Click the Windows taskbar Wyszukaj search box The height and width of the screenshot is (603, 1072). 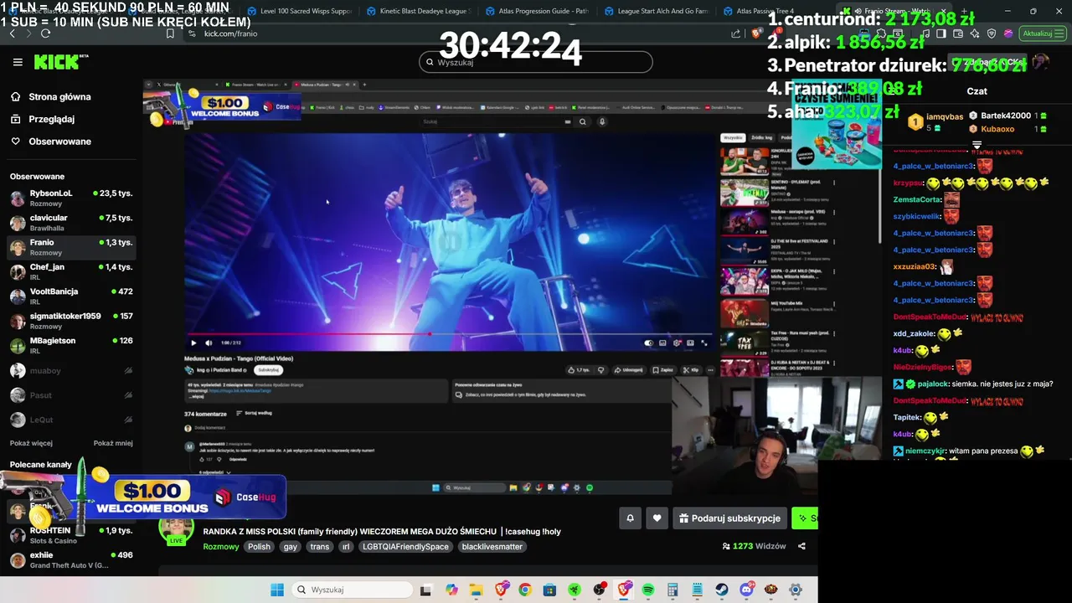pyautogui.click(x=352, y=590)
